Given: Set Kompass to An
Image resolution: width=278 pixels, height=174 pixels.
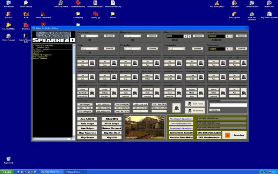Looking at the screenshot, I should (169, 61).
